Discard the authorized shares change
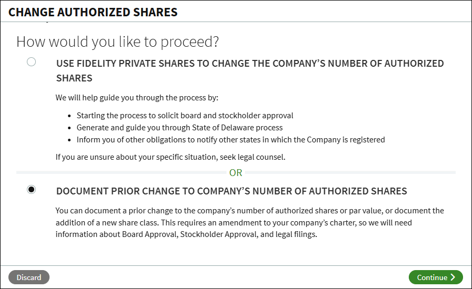This screenshot has height=289, width=472. click(29, 277)
